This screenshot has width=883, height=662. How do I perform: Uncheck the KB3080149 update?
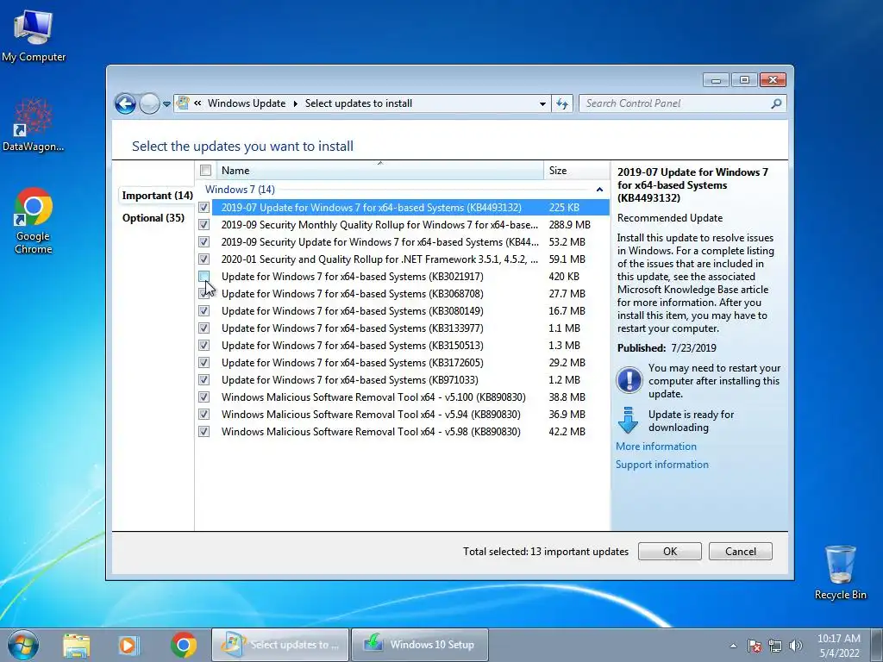tap(204, 310)
